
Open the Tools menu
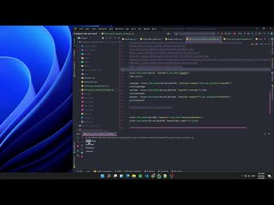point(134,29)
